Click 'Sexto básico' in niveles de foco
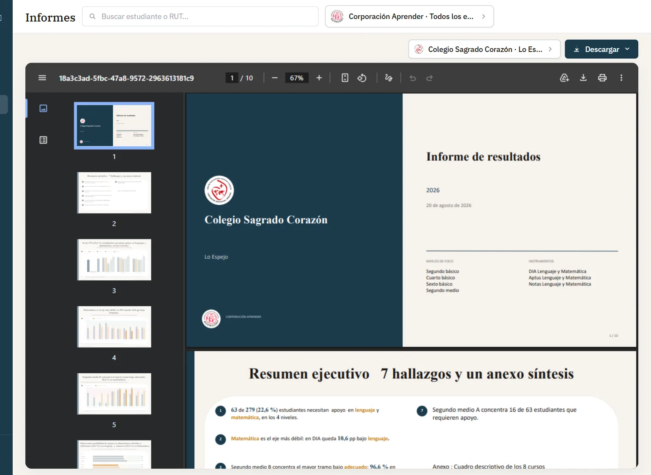Image resolution: width=651 pixels, height=475 pixels. coord(439,284)
